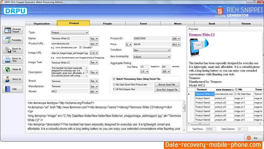The width and height of the screenshot is (264, 149).
Task: Open the Model mapping dropdown
Action: [x=94, y=91]
